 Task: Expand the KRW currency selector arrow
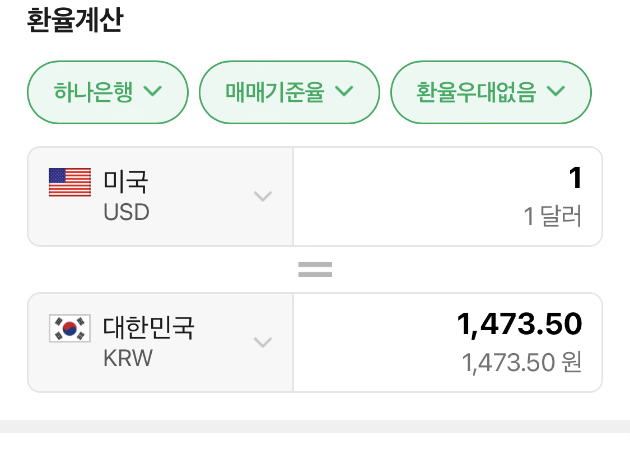[263, 342]
